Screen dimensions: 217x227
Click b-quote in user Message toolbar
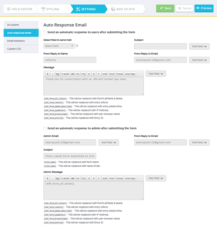coord(65,74)
